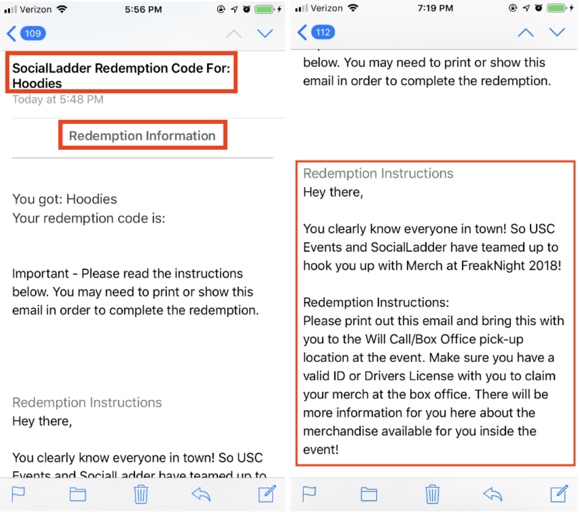580x515 pixels.
Task: Tap next message down arrow in right screen
Action: [557, 32]
